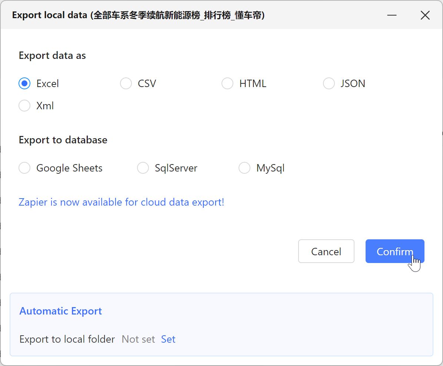Confirm the export settings
The width and height of the screenshot is (443, 366).
tap(394, 252)
